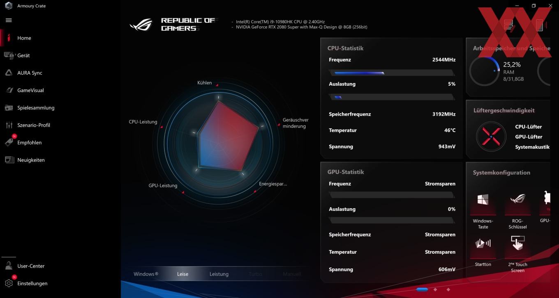Open the User-Center

[x=31, y=266]
